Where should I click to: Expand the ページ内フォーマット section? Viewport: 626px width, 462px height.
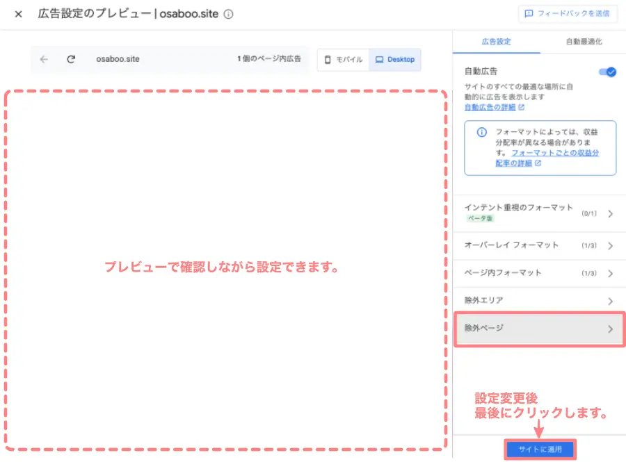coord(540,274)
